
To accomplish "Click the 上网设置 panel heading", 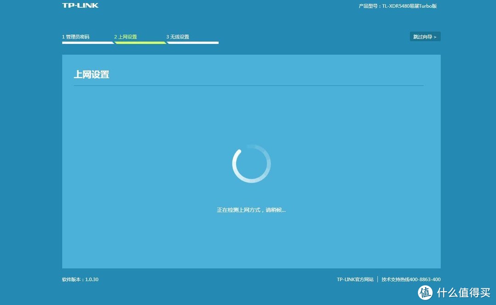I will coord(92,74).
